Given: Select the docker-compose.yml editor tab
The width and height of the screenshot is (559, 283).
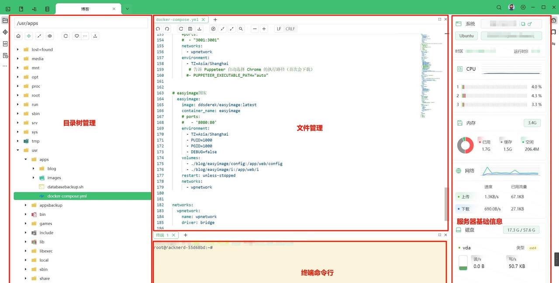Looking at the screenshot, I should 177,20.
